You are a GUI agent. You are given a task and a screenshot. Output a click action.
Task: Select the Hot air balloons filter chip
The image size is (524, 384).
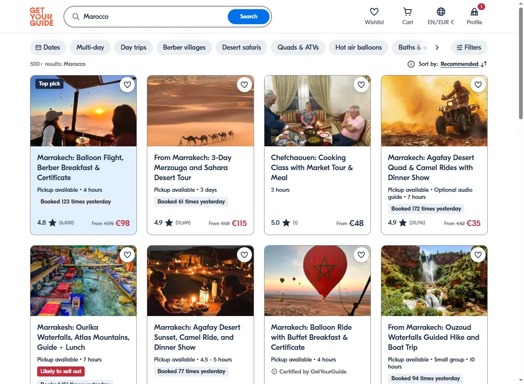pyautogui.click(x=359, y=48)
